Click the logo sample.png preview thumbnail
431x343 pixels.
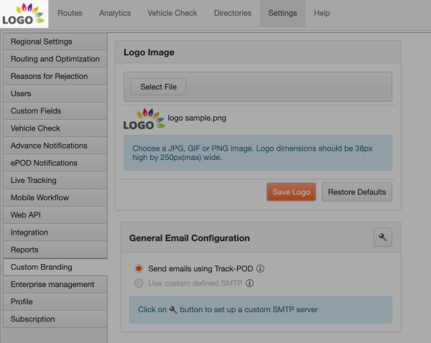coord(144,118)
